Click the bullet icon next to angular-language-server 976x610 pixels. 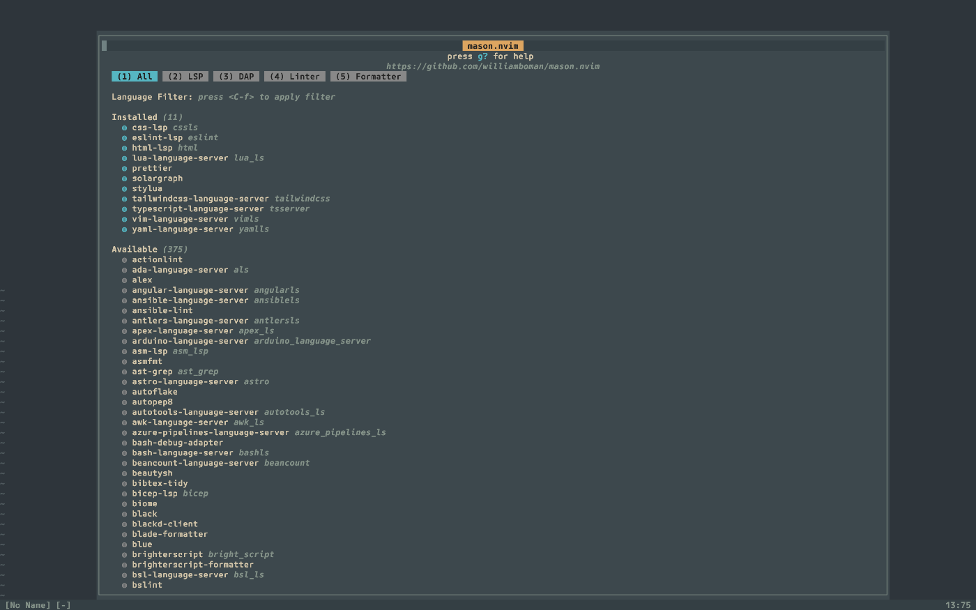click(125, 290)
